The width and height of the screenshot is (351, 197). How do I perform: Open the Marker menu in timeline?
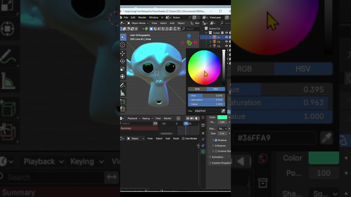[x=168, y=118]
